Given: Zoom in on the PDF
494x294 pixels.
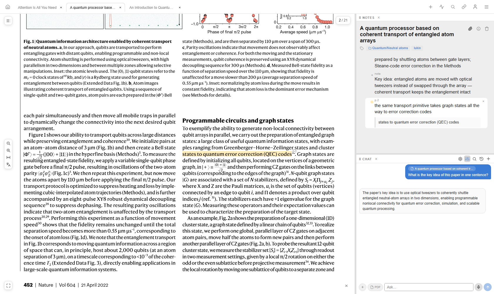Looking at the screenshot, I should pyautogui.click(x=9, y=151).
